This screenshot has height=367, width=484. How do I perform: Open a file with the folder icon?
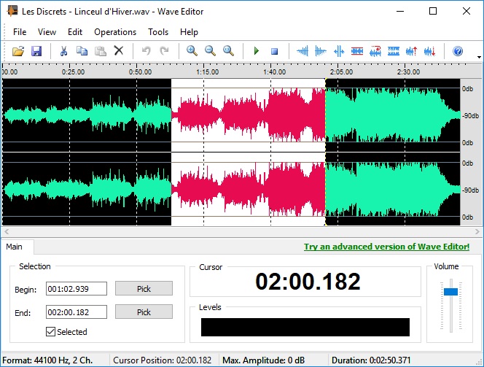pyautogui.click(x=18, y=51)
